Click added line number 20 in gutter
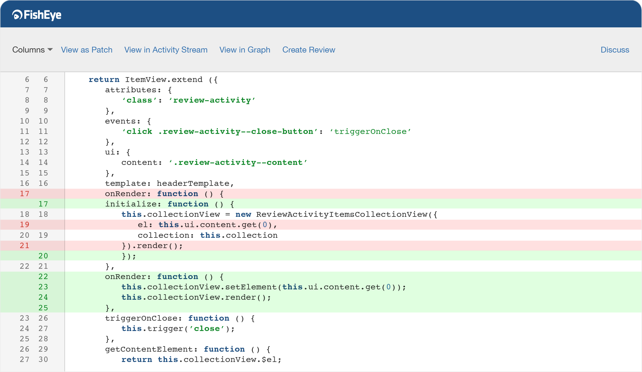Image resolution: width=642 pixels, height=372 pixels. click(x=43, y=256)
